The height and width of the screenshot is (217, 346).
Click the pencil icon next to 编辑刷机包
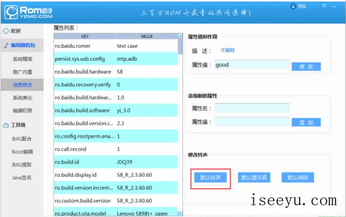click(x=6, y=46)
